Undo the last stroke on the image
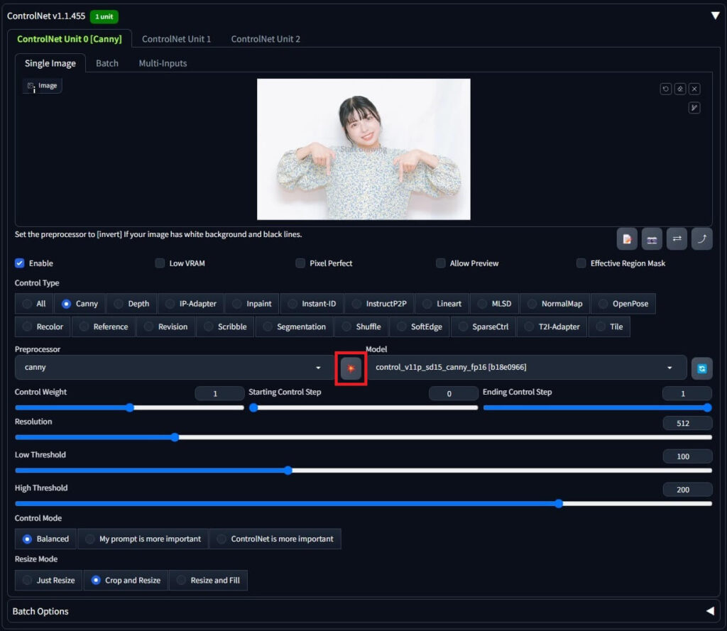The image size is (727, 631). click(x=665, y=89)
